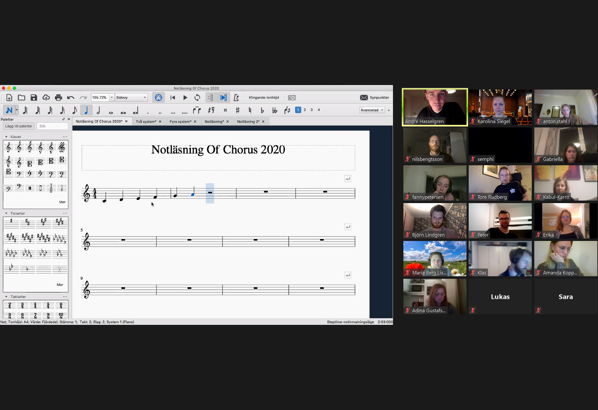Toggle loop playback
This screenshot has width=598, height=410.
(197, 98)
